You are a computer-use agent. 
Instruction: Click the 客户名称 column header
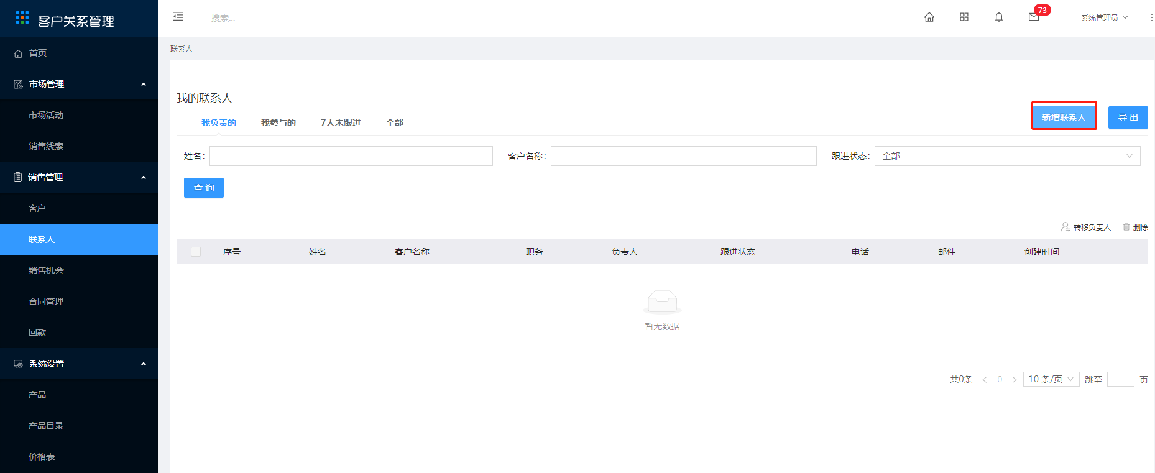point(412,252)
